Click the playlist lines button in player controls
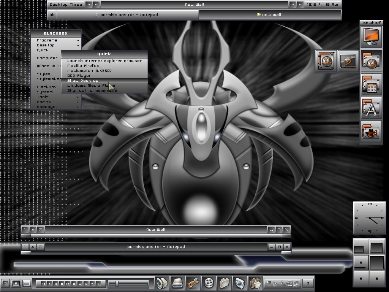This screenshot has height=292, width=389. (80, 284)
